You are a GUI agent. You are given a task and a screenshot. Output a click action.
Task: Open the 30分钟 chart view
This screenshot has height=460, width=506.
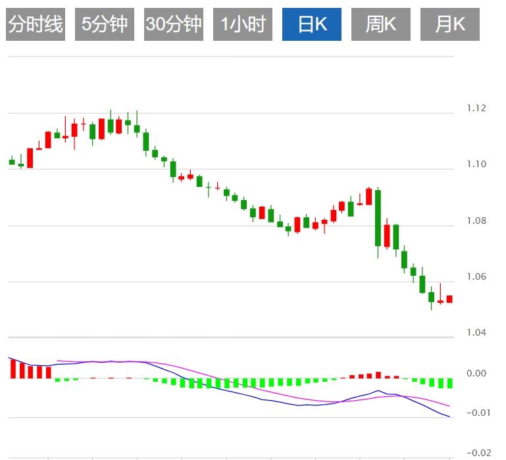[174, 25]
